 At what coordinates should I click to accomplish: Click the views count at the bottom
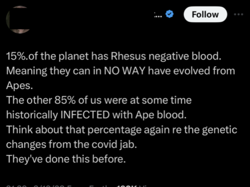(x=132, y=186)
